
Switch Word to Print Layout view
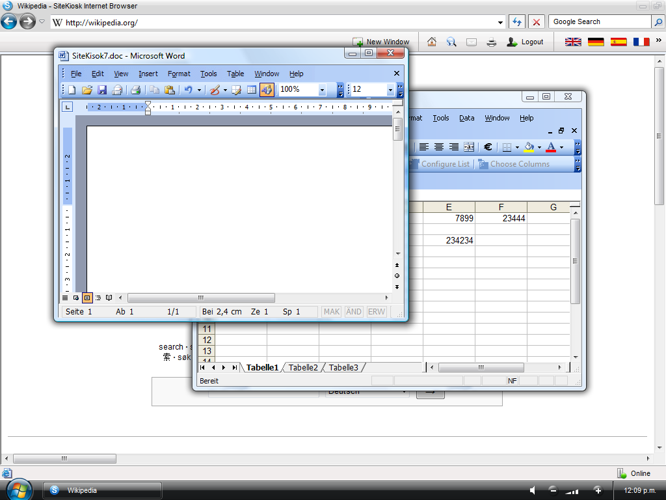pyautogui.click(x=87, y=298)
